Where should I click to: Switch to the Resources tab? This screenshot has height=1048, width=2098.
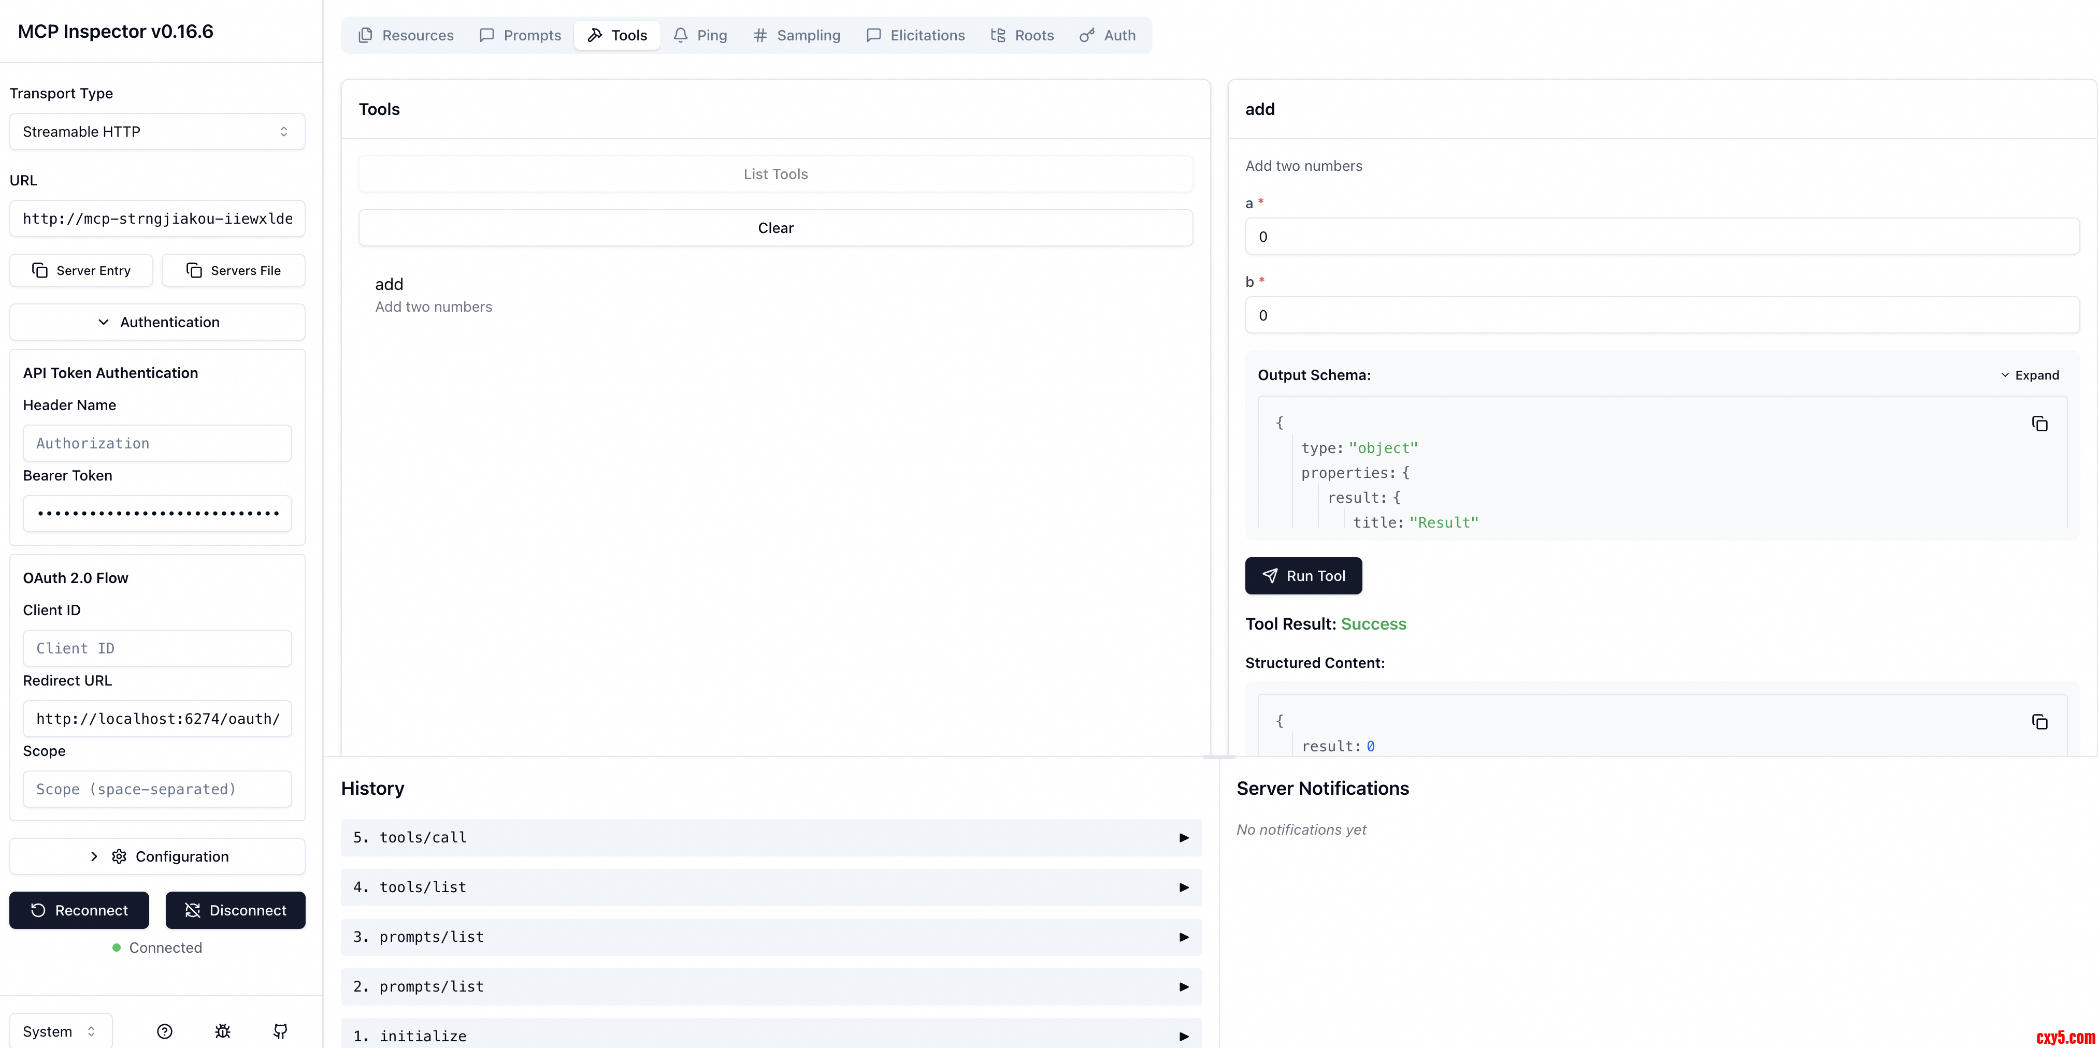(x=406, y=35)
